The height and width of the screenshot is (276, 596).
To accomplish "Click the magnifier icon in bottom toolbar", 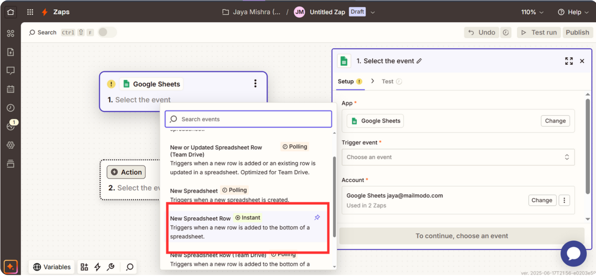I will (x=130, y=267).
